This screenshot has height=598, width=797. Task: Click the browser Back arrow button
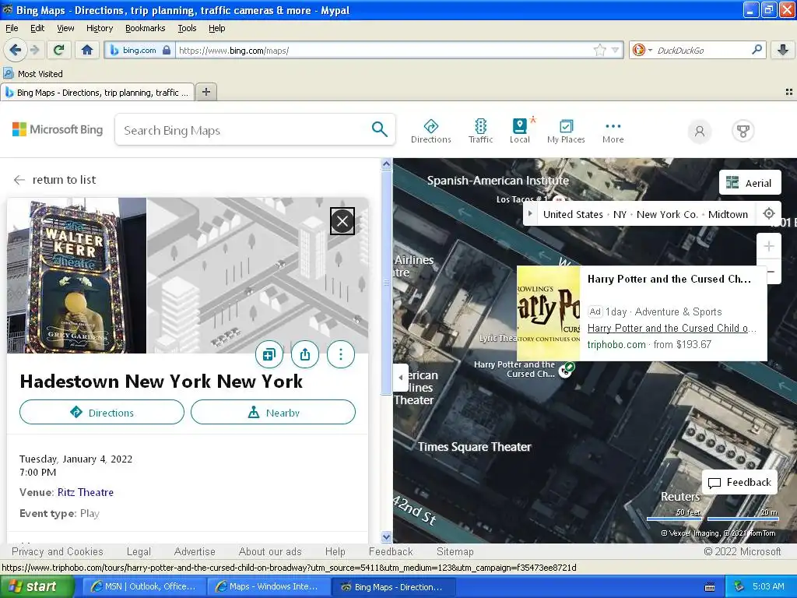16,50
